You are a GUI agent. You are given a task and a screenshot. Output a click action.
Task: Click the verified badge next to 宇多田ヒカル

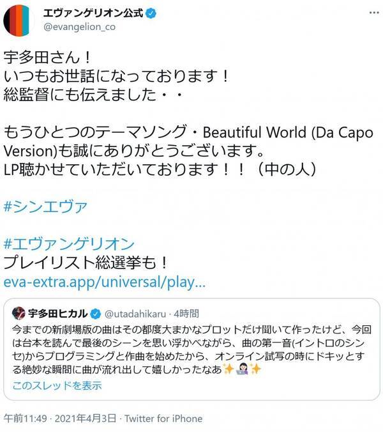(x=96, y=314)
